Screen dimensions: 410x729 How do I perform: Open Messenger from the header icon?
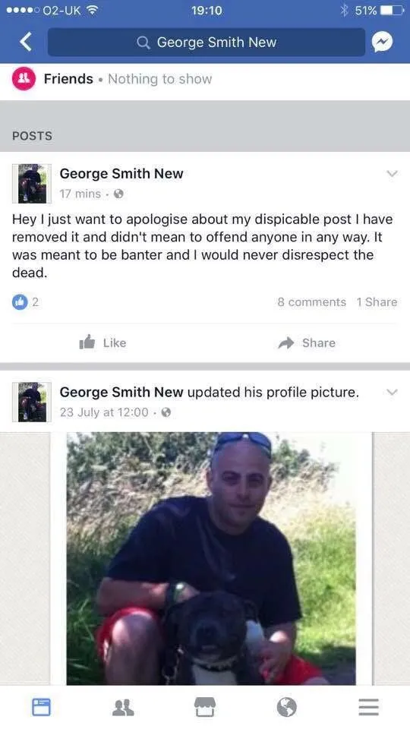pos(382,43)
